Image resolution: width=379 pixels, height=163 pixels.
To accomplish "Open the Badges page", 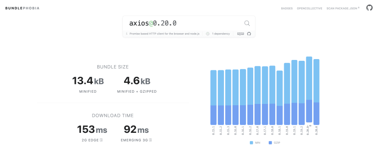I will click(x=287, y=9).
